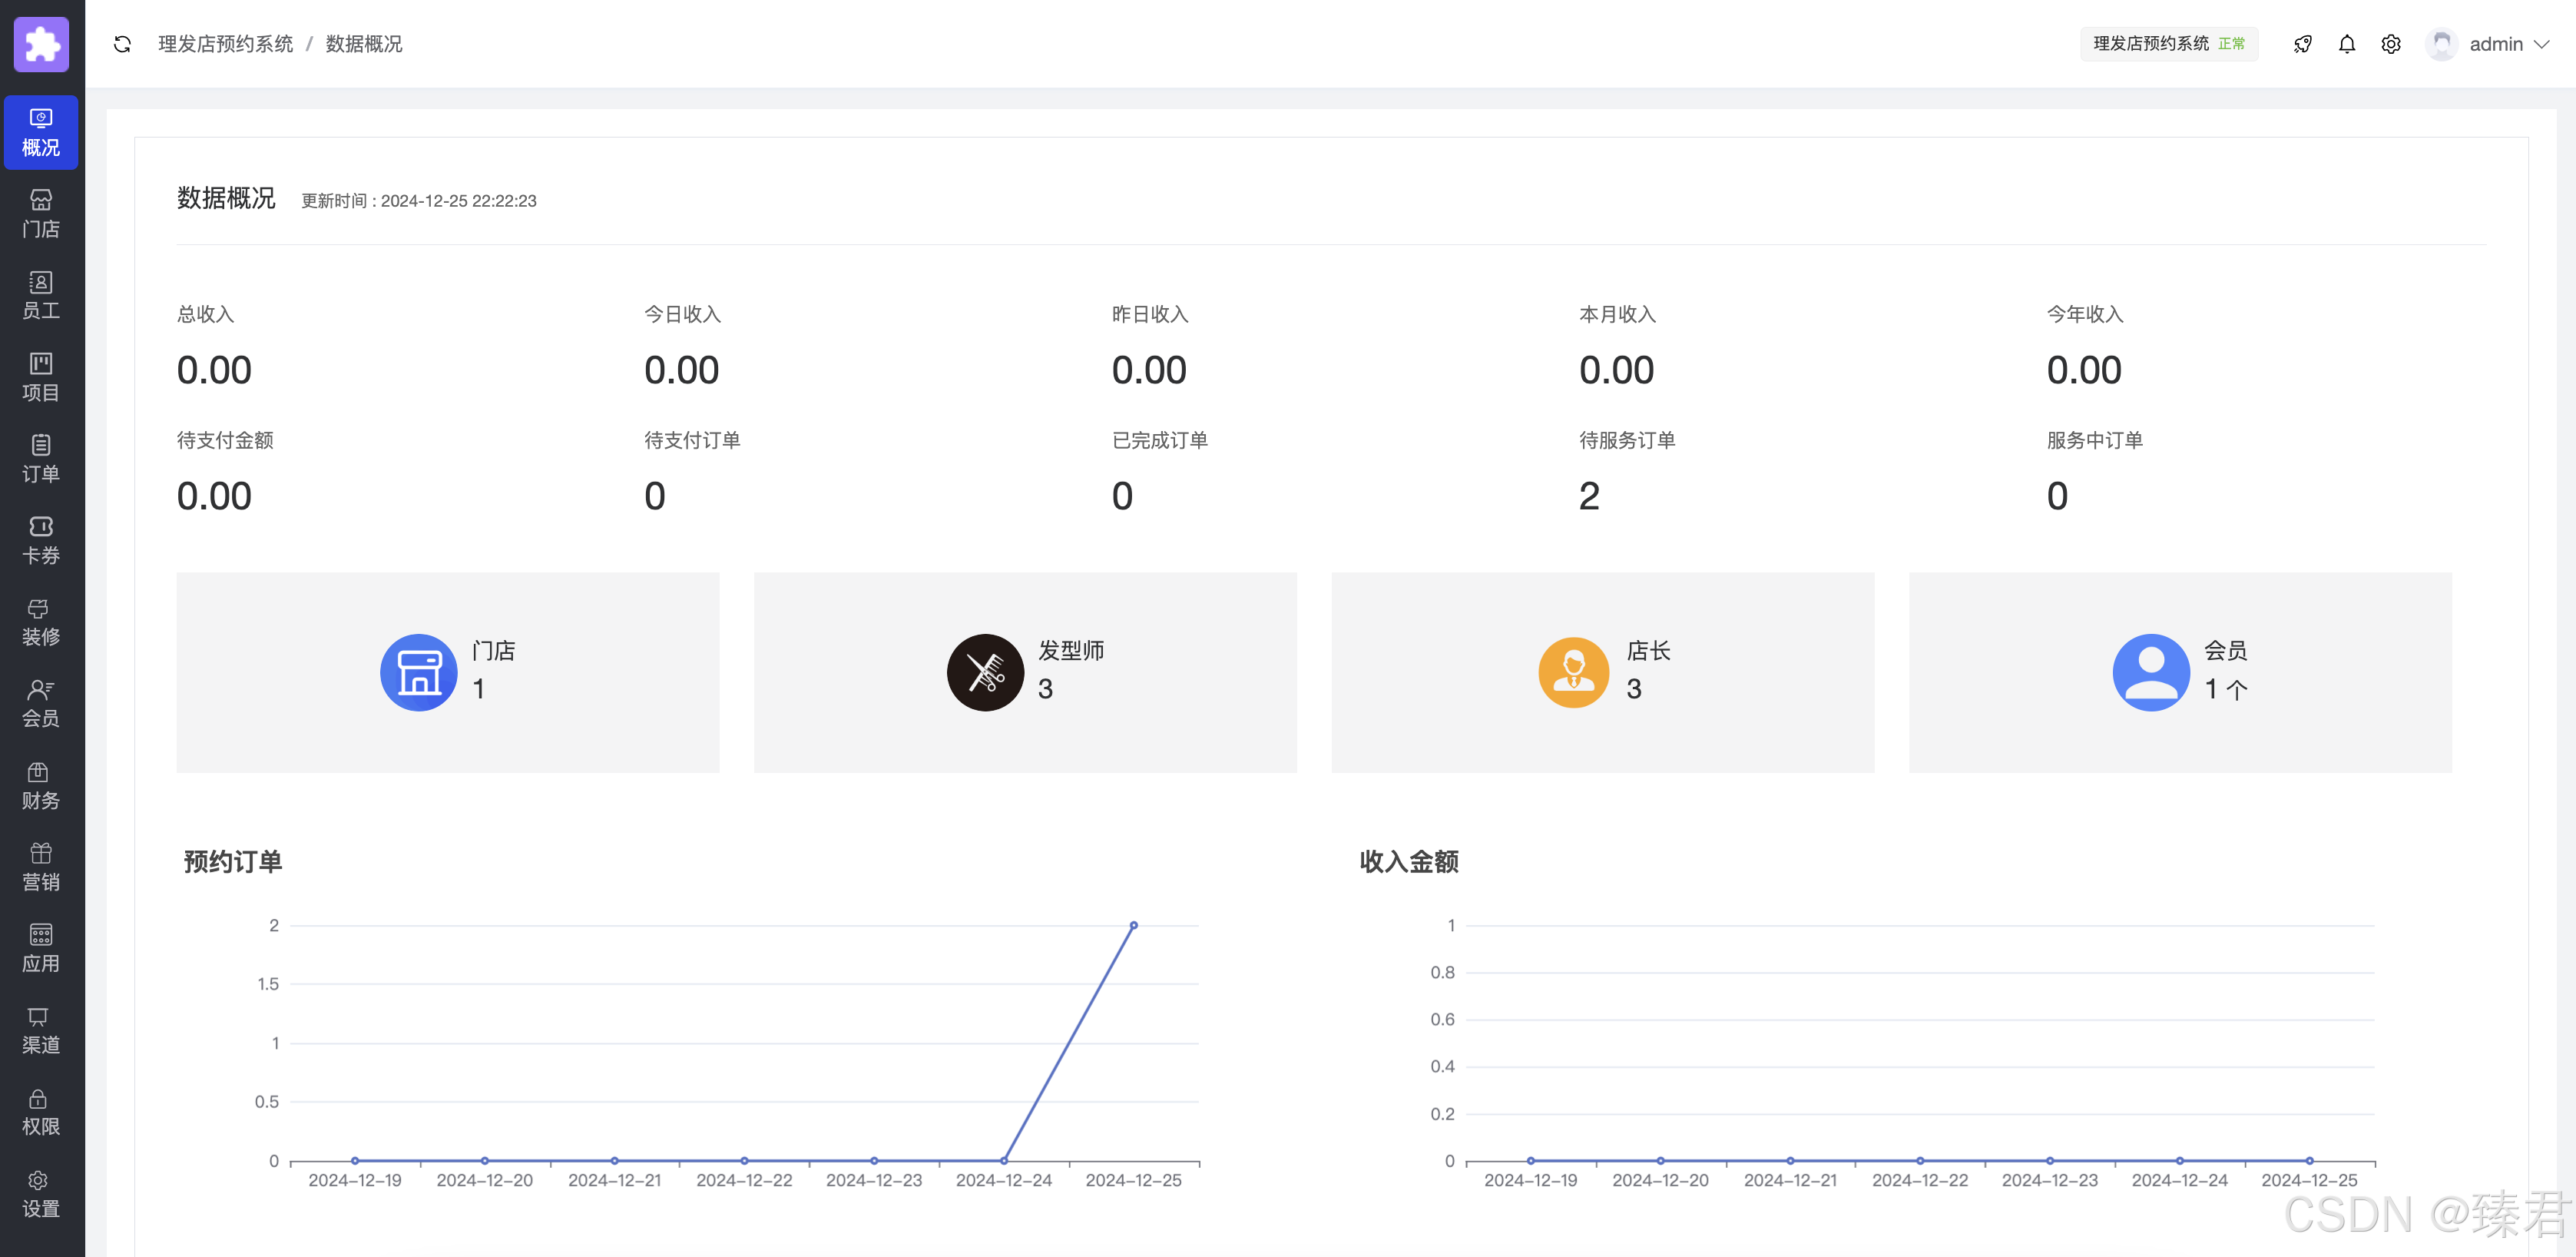Open the 设置 settings sidebar item
Screen dimensions: 2576x1257
coord(41,1193)
